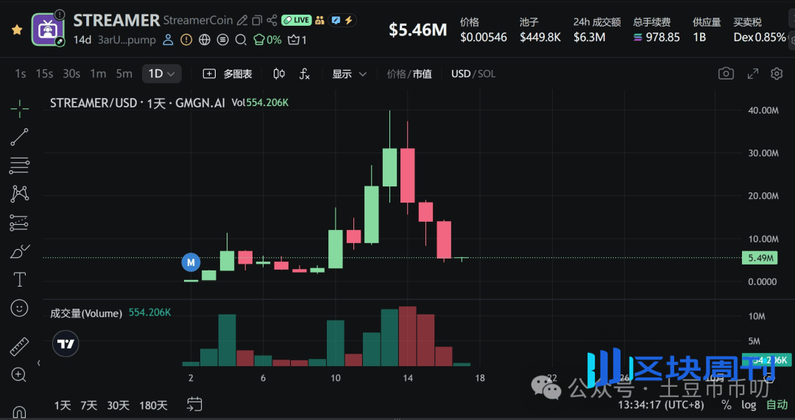Image resolution: width=795 pixels, height=420 pixels.
Task: Click the crown icon with count 1
Action: pos(297,40)
